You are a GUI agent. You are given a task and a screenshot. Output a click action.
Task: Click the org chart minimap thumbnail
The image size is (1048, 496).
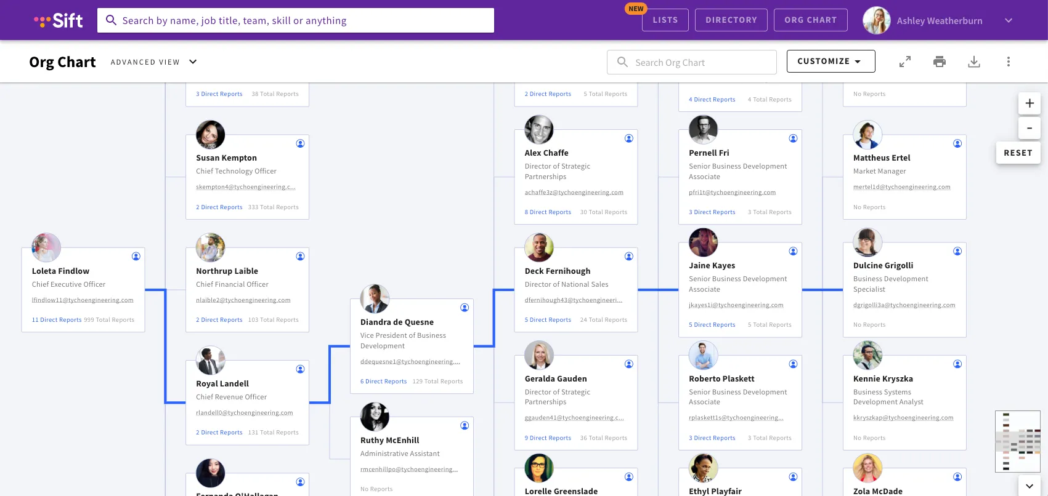1017,441
